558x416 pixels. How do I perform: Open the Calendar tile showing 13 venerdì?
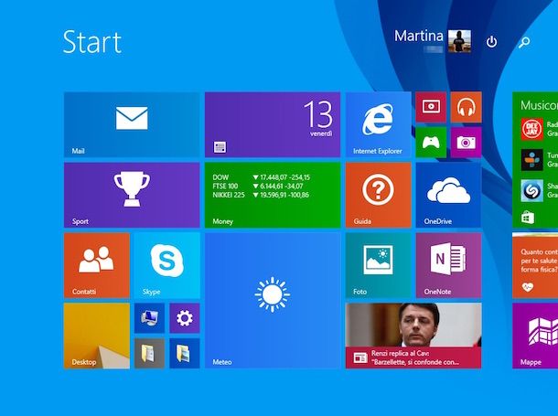click(x=273, y=124)
